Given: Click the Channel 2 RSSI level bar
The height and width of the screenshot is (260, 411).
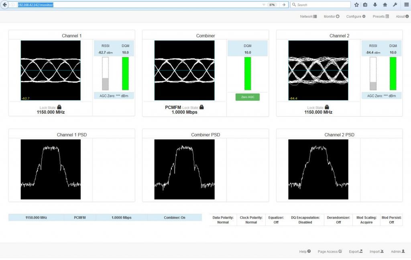Looking at the screenshot, I should coord(373,74).
